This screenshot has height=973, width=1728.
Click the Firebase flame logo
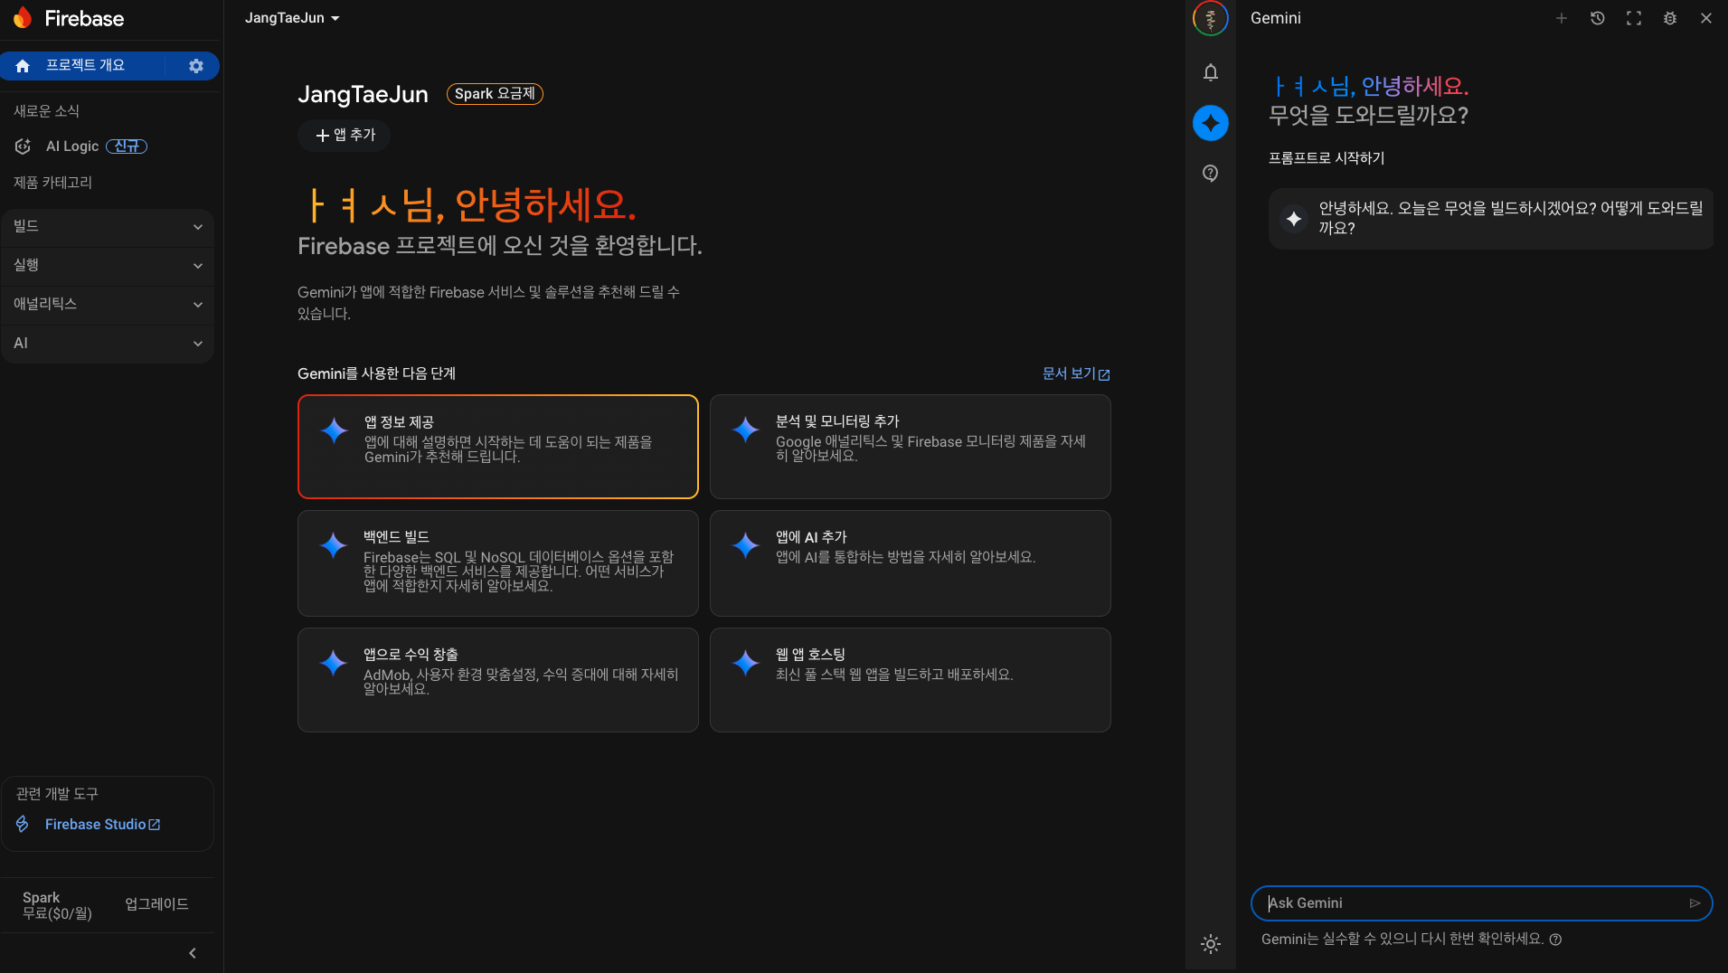tap(23, 18)
